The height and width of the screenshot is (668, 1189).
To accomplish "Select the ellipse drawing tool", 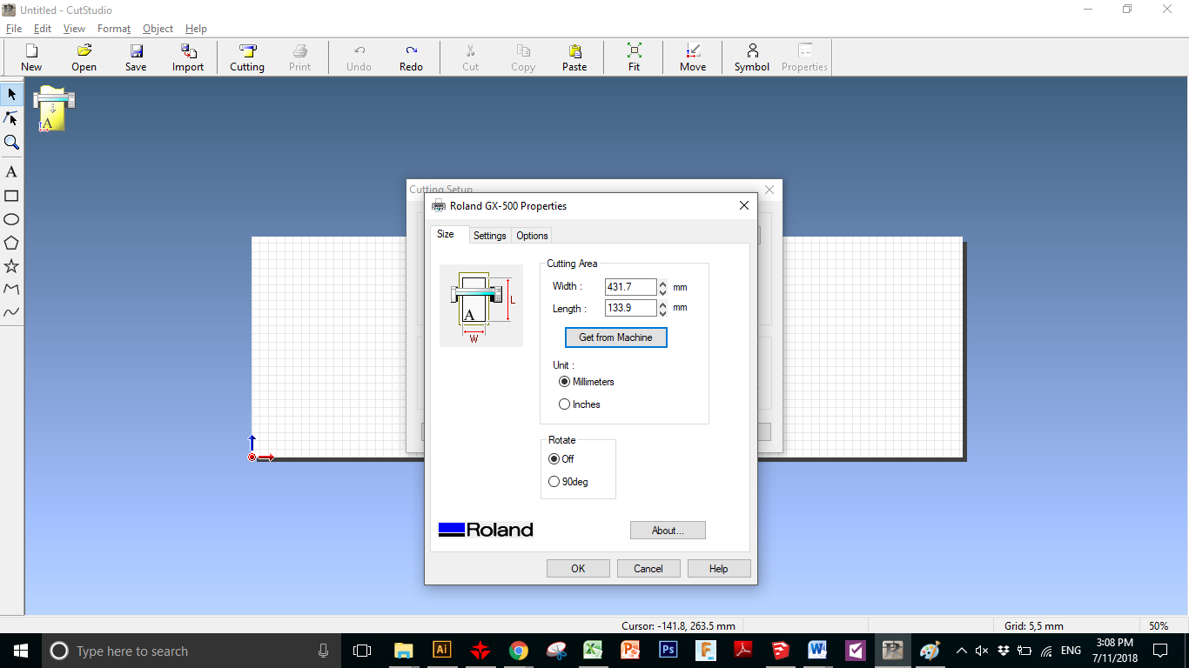I will pyautogui.click(x=11, y=219).
